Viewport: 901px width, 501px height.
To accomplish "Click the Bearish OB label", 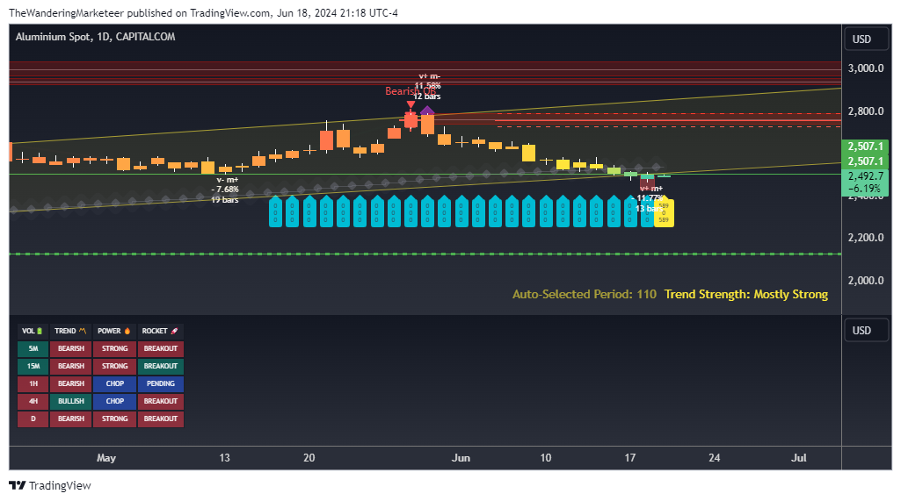I will point(411,91).
